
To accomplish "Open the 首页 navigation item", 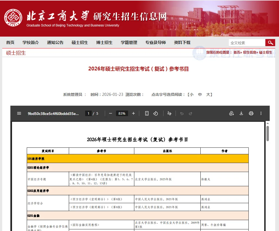I will pos(10,43).
